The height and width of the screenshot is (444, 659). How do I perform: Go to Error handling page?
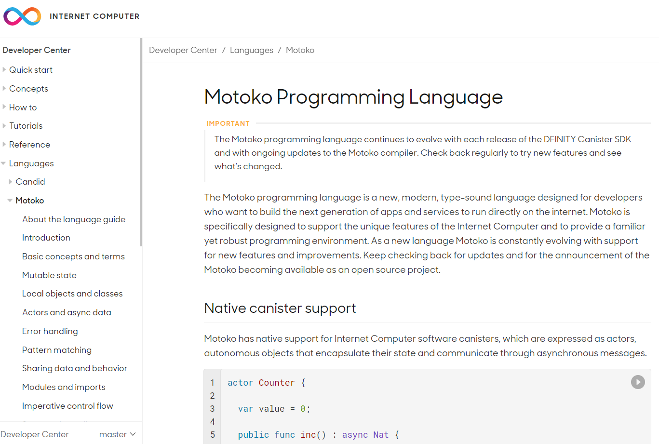[50, 331]
